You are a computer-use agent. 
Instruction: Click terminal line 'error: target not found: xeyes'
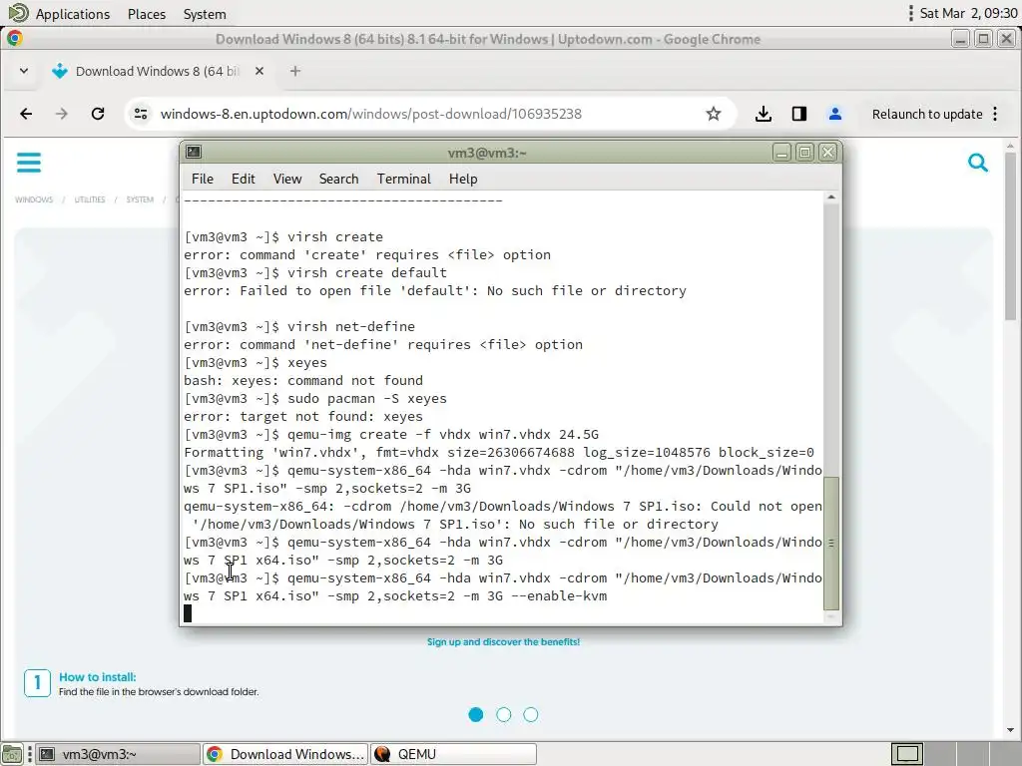coord(303,416)
